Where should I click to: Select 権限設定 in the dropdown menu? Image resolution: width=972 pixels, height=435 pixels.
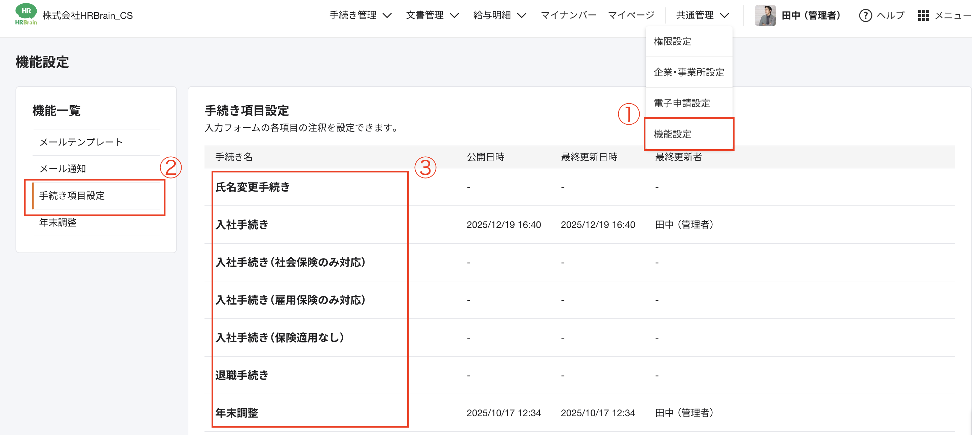click(x=672, y=41)
